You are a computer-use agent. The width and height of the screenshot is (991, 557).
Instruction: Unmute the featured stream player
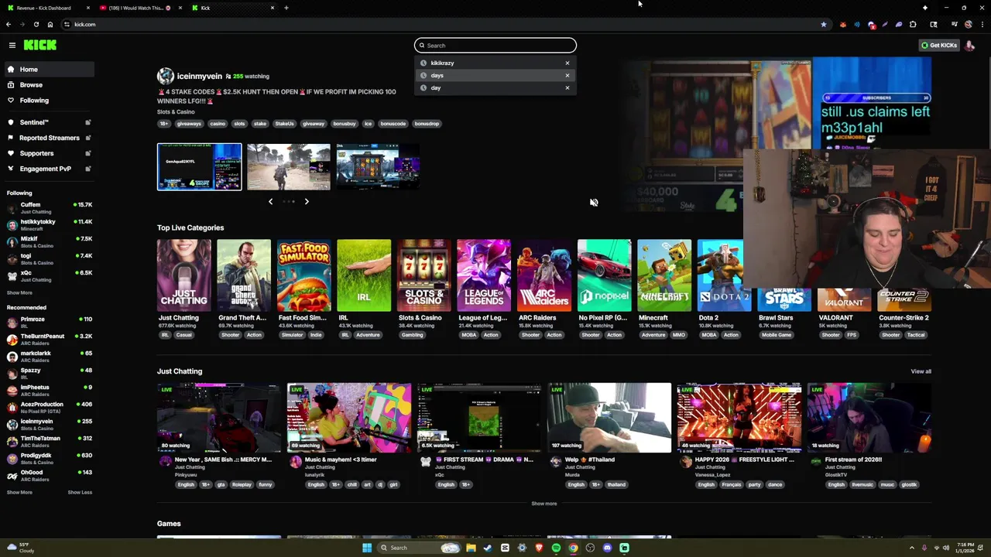click(x=594, y=203)
